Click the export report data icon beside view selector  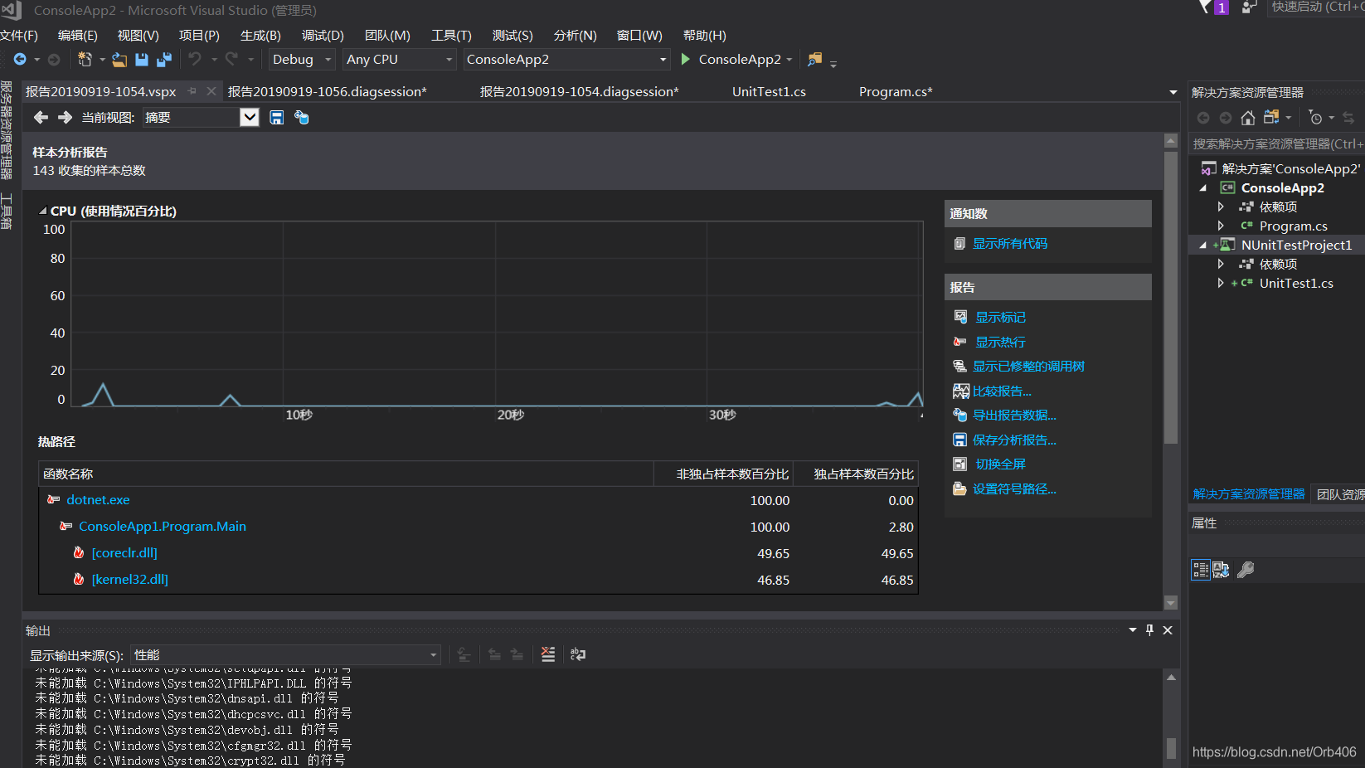pyautogui.click(x=302, y=118)
